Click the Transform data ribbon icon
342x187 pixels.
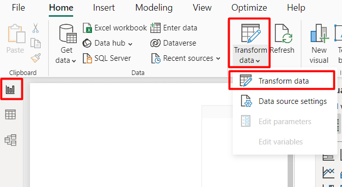tap(251, 33)
